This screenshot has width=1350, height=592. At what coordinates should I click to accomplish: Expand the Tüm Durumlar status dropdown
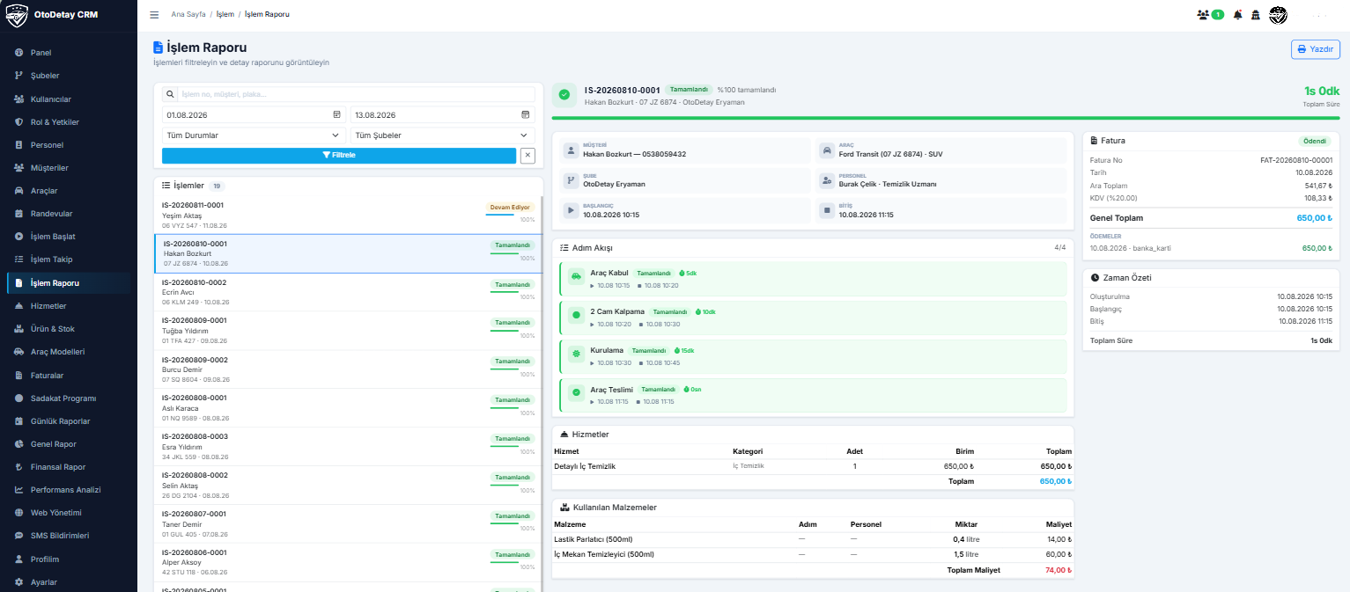(x=254, y=135)
